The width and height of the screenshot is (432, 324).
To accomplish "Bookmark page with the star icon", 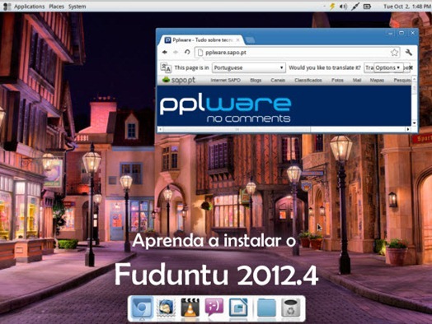I will pos(395,52).
